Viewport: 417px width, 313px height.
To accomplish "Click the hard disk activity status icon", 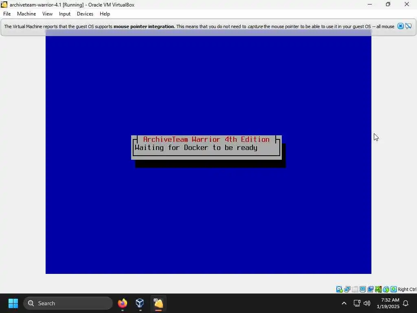I will point(339,289).
